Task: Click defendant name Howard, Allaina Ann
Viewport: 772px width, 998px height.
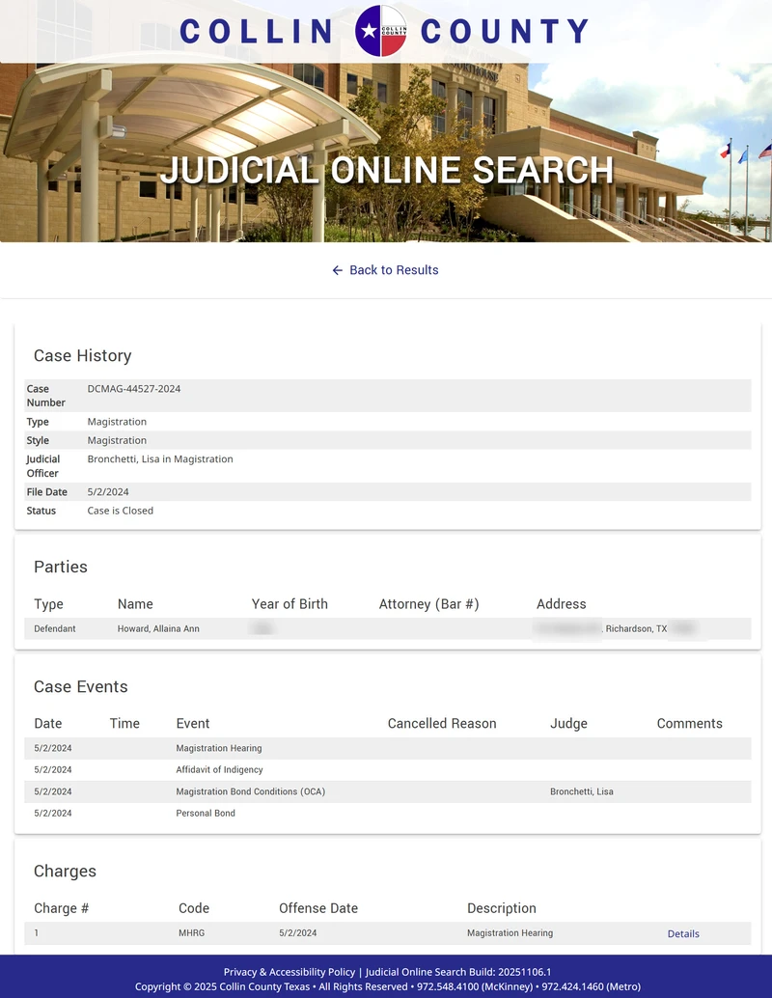Action: (153, 627)
